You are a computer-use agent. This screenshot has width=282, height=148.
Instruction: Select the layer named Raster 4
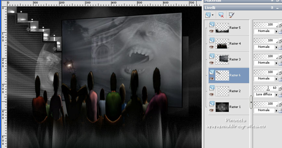(235, 44)
